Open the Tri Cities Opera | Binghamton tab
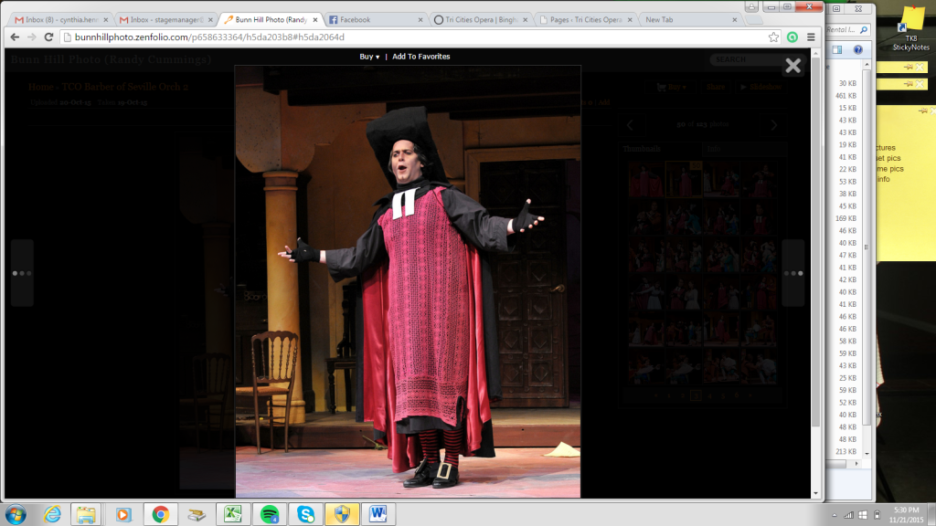This screenshot has height=526, width=936. pyautogui.click(x=480, y=19)
